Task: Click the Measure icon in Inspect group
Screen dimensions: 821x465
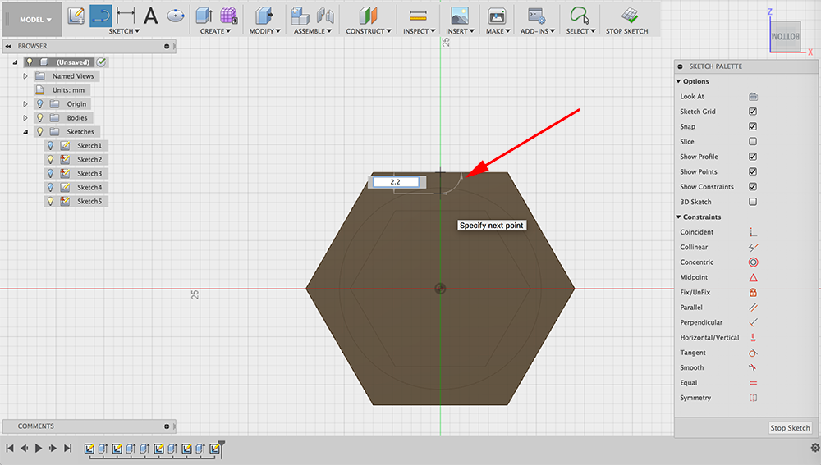Action: click(x=418, y=16)
